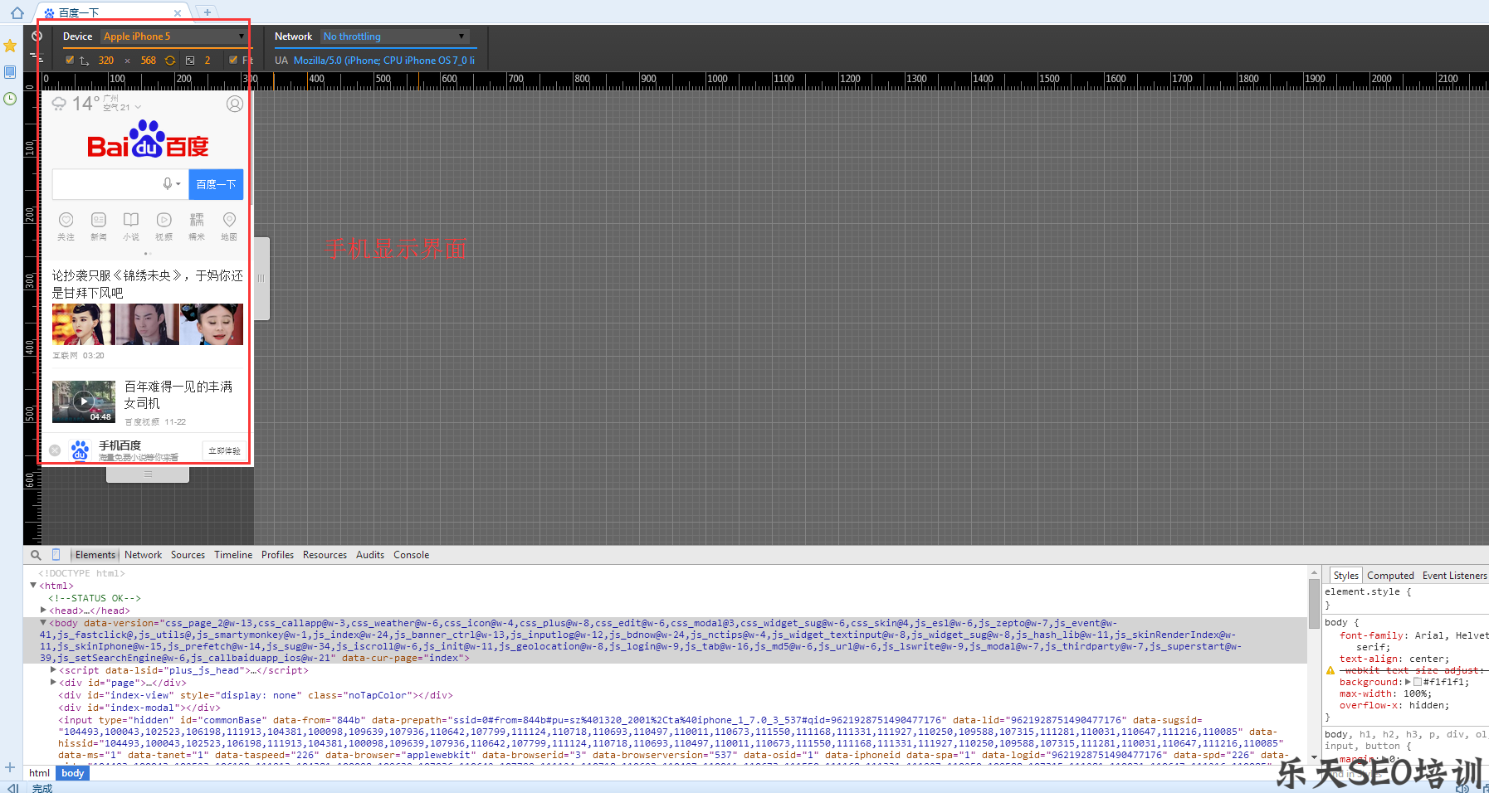Tap the Baidu map (地图) icon
Image resolution: width=1489 pixels, height=793 pixels.
(229, 225)
